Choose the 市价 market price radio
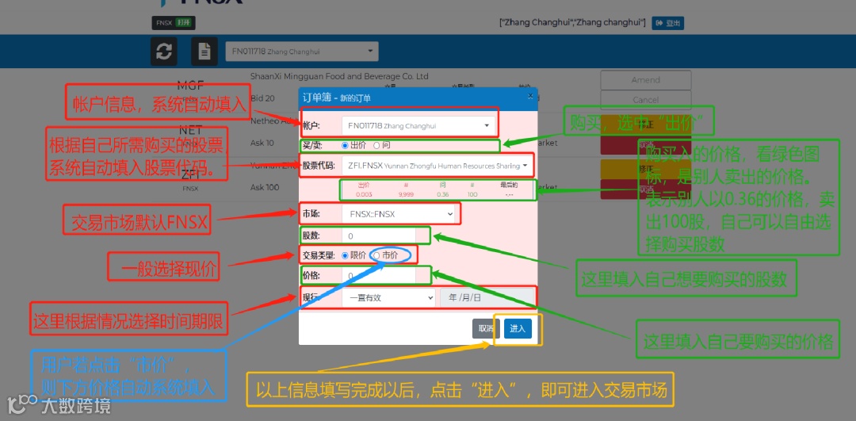Viewport: 856px width, 421px height. (x=376, y=255)
